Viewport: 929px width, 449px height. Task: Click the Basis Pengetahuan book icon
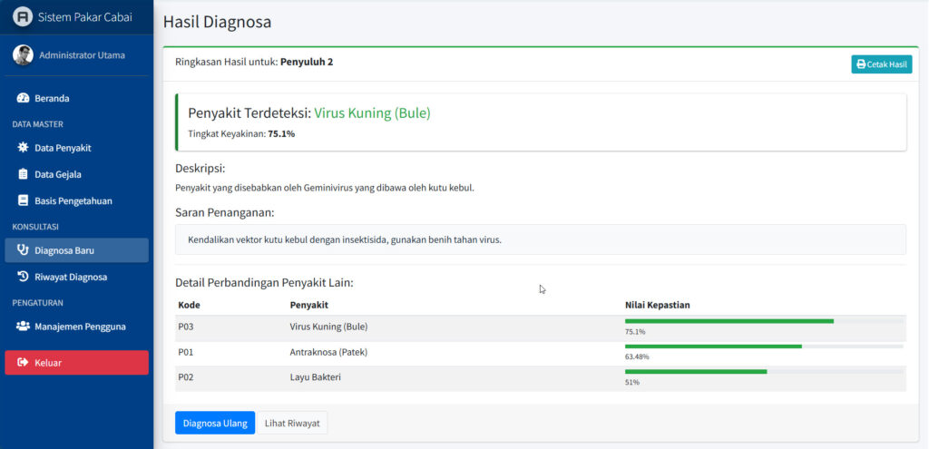[23, 200]
